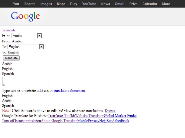Open Gmail from the top bar
This screenshot has width=185, height=138.
[120, 4]
